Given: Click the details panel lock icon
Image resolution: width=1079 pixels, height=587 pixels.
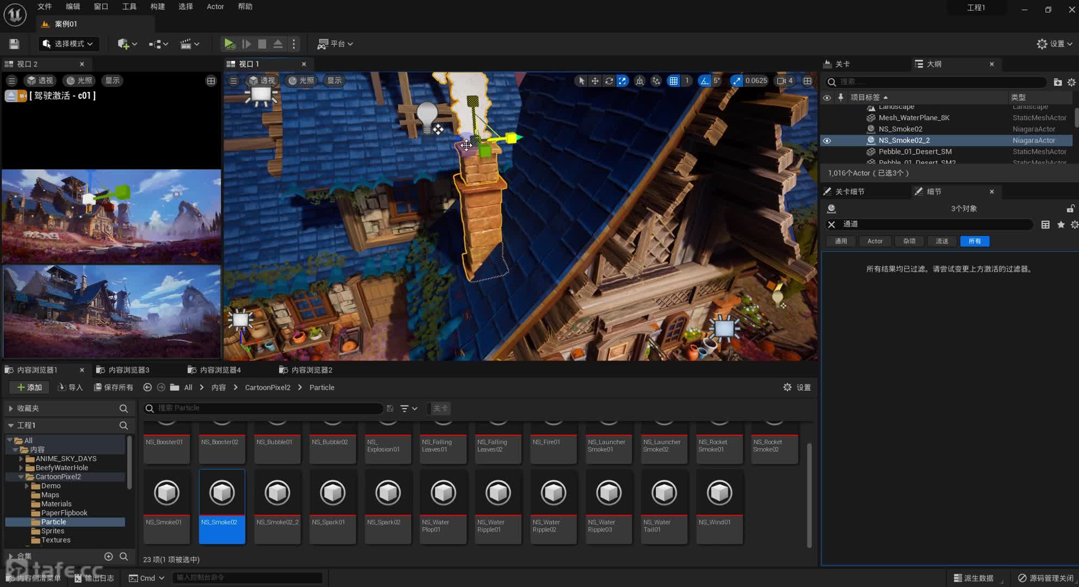Looking at the screenshot, I should point(1070,209).
